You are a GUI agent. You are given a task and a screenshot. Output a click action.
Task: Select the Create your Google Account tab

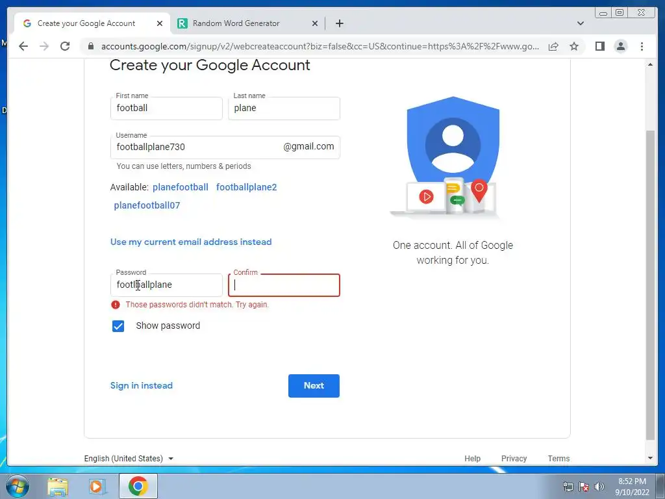(x=92, y=23)
